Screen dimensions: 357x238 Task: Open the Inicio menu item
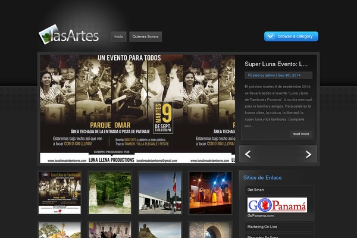[118, 36]
